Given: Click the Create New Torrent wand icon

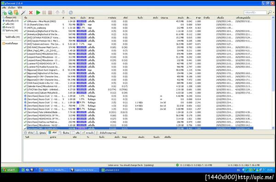Looking at the screenshot, I should tap(23, 12).
